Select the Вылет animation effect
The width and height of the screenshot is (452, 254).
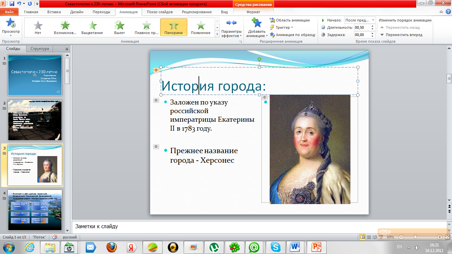(x=119, y=27)
